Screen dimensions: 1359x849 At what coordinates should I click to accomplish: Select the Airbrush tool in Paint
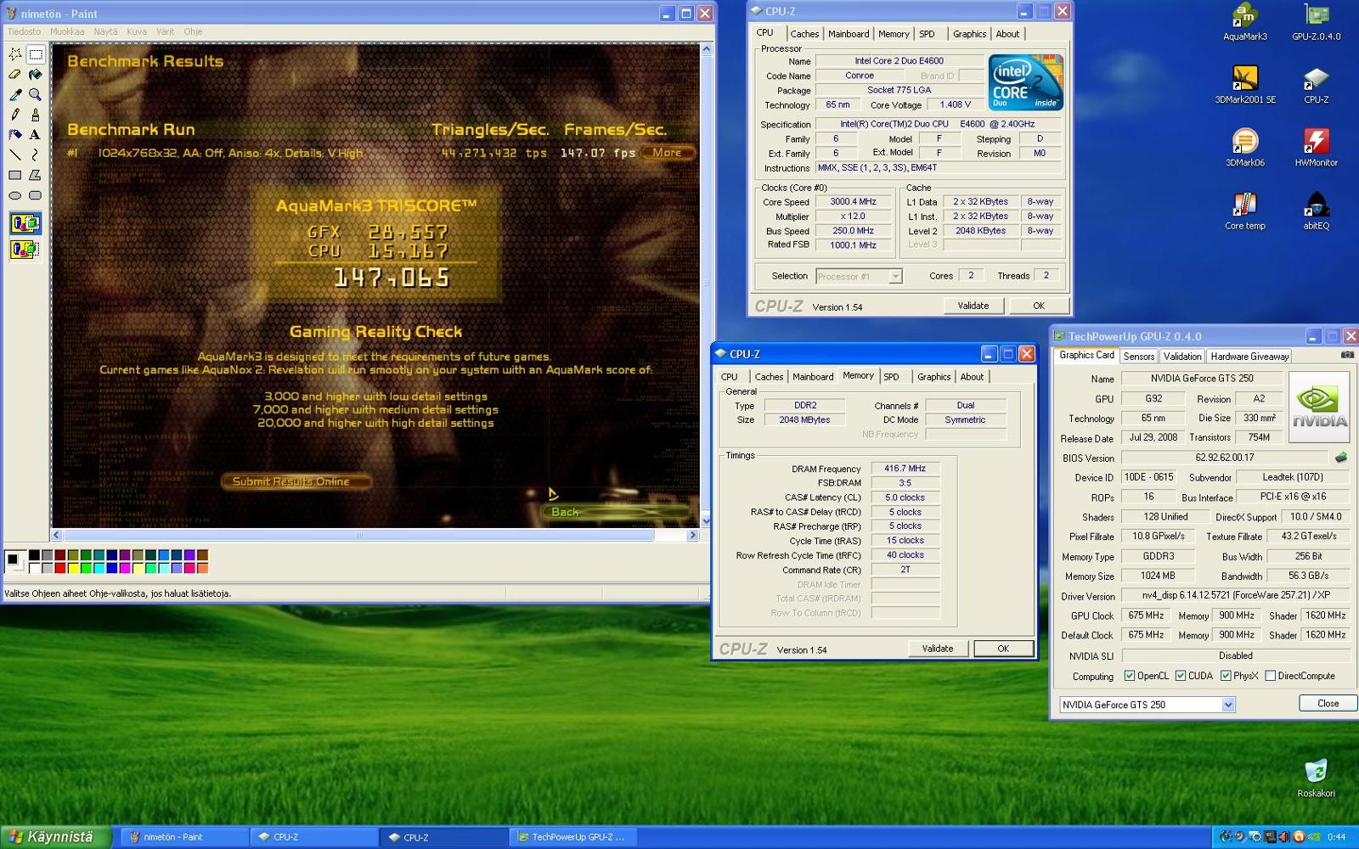click(x=15, y=135)
